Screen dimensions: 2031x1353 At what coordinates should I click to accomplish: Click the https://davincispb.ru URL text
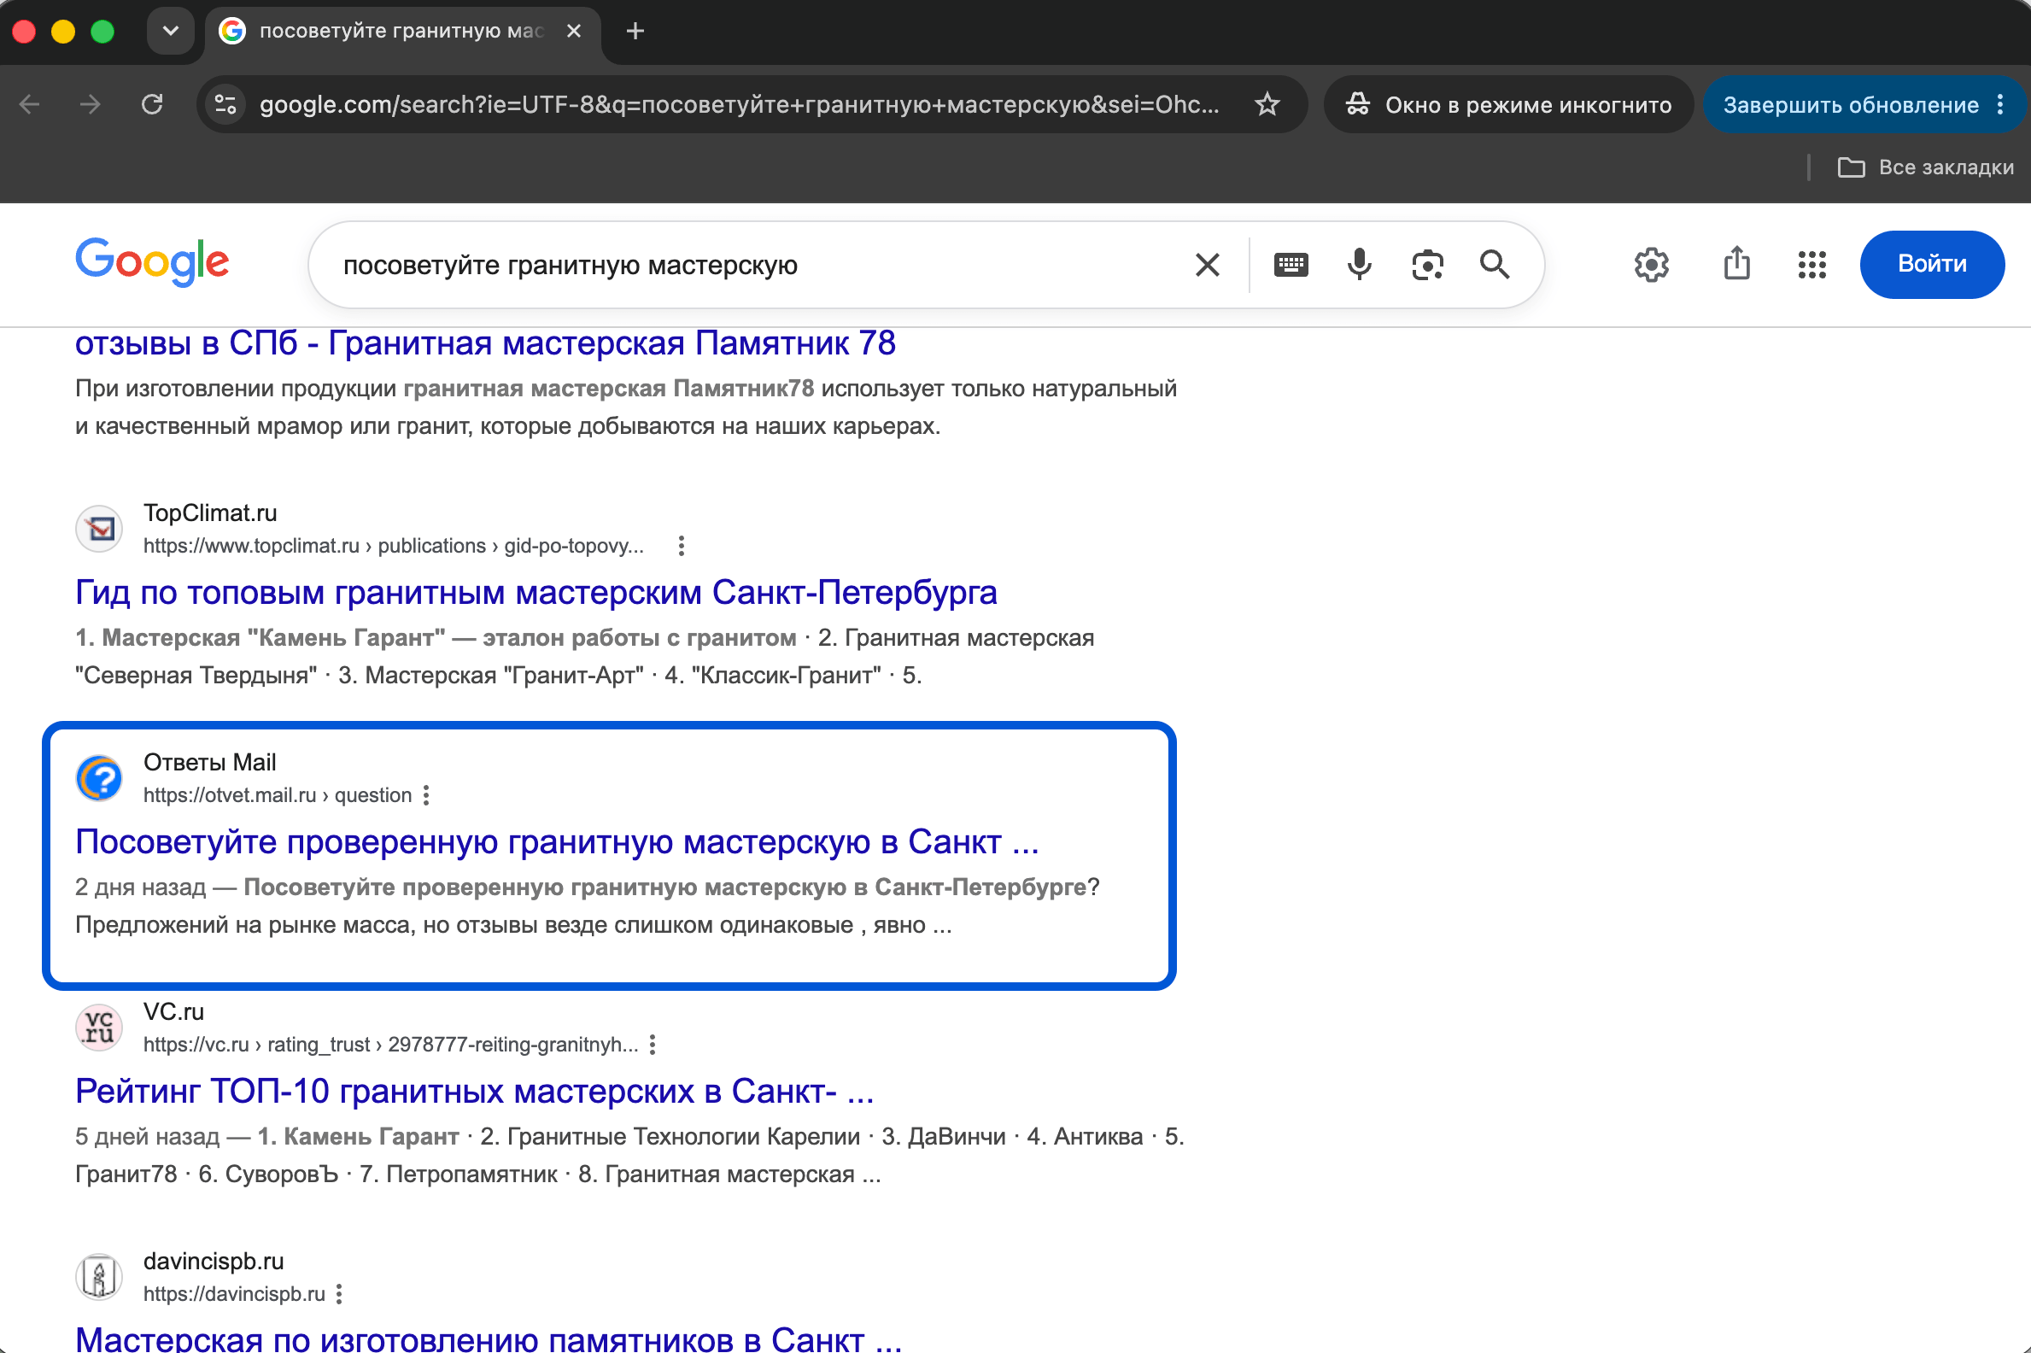pyautogui.click(x=234, y=1293)
